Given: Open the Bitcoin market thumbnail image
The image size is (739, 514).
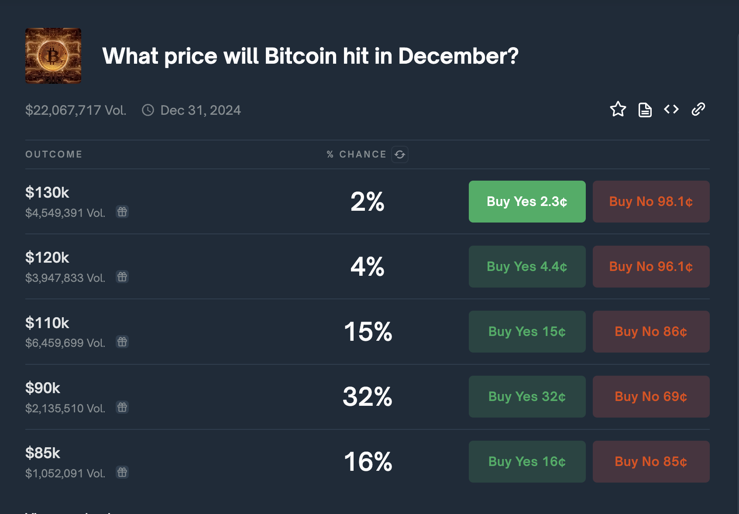Looking at the screenshot, I should (x=53, y=56).
